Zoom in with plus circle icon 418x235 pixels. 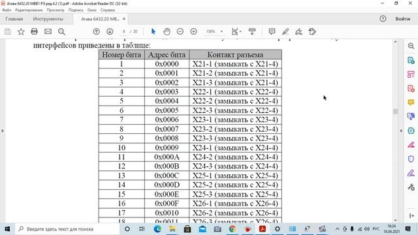pos(194,31)
